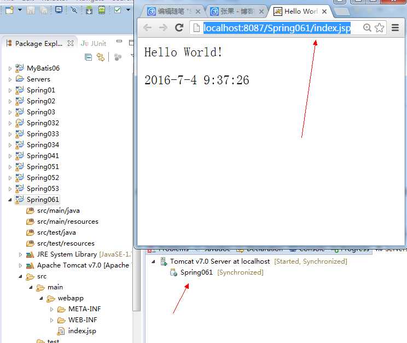Click src/test/resources package icon
The width and height of the screenshot is (407, 343).
(x=30, y=243)
